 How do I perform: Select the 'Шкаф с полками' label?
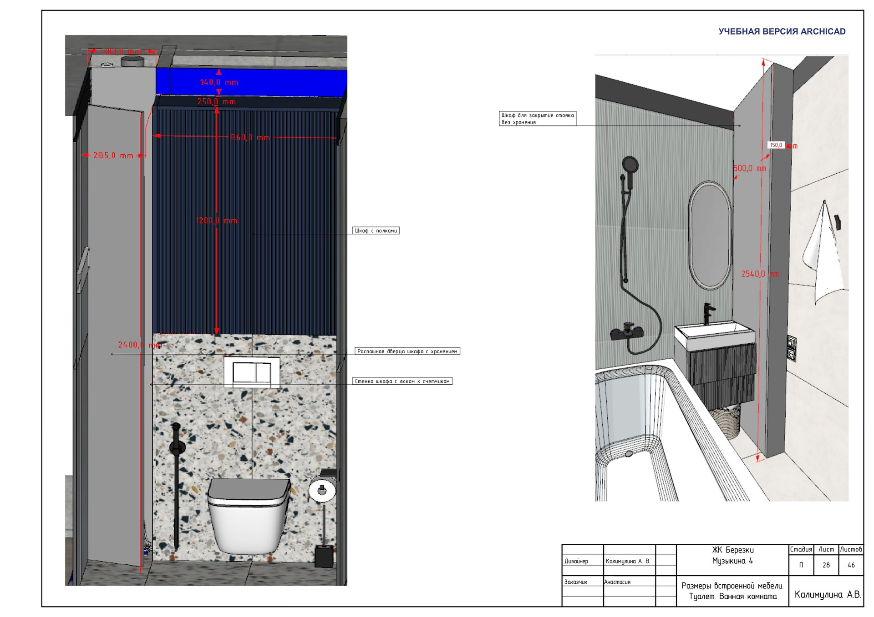click(x=376, y=231)
